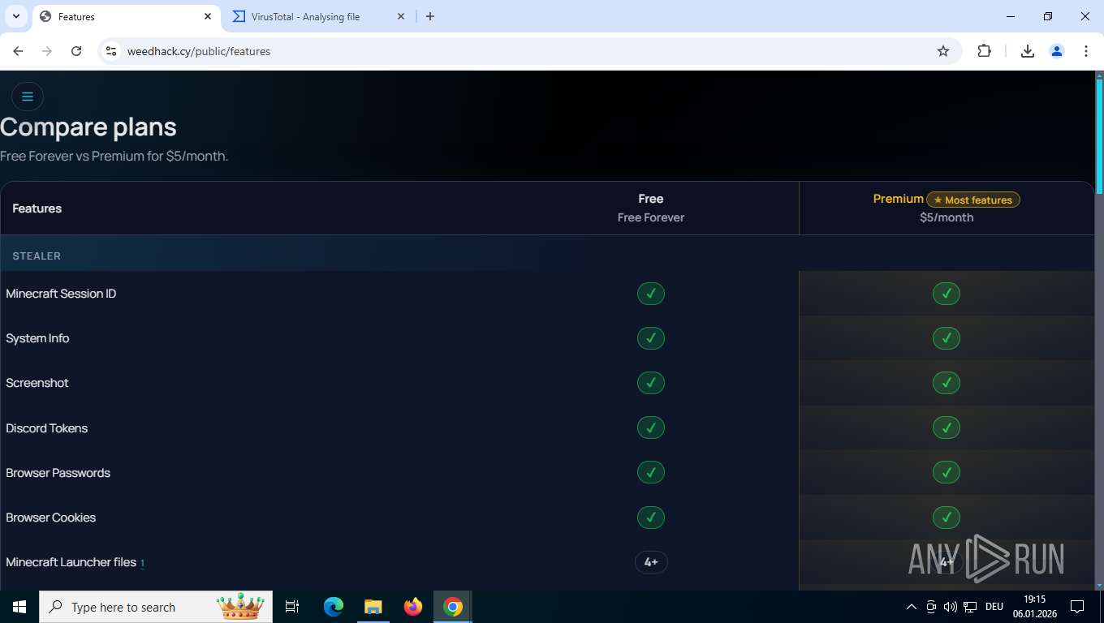This screenshot has height=623, width=1104.
Task: Click the browser forward arrow
Action: click(x=47, y=51)
